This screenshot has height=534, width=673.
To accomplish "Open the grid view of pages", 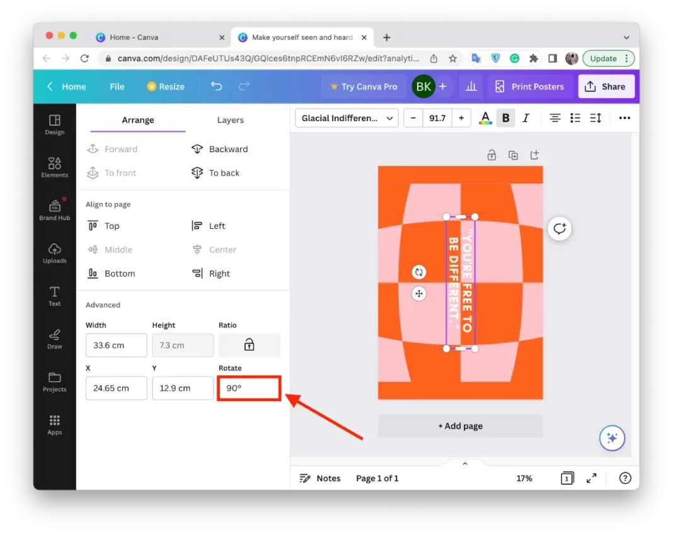I will (x=567, y=478).
